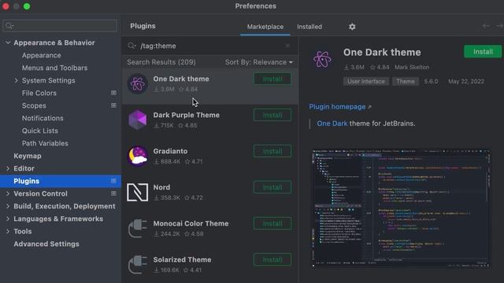The image size is (504, 283).
Task: Expand the System Settings node
Action: coord(16,80)
